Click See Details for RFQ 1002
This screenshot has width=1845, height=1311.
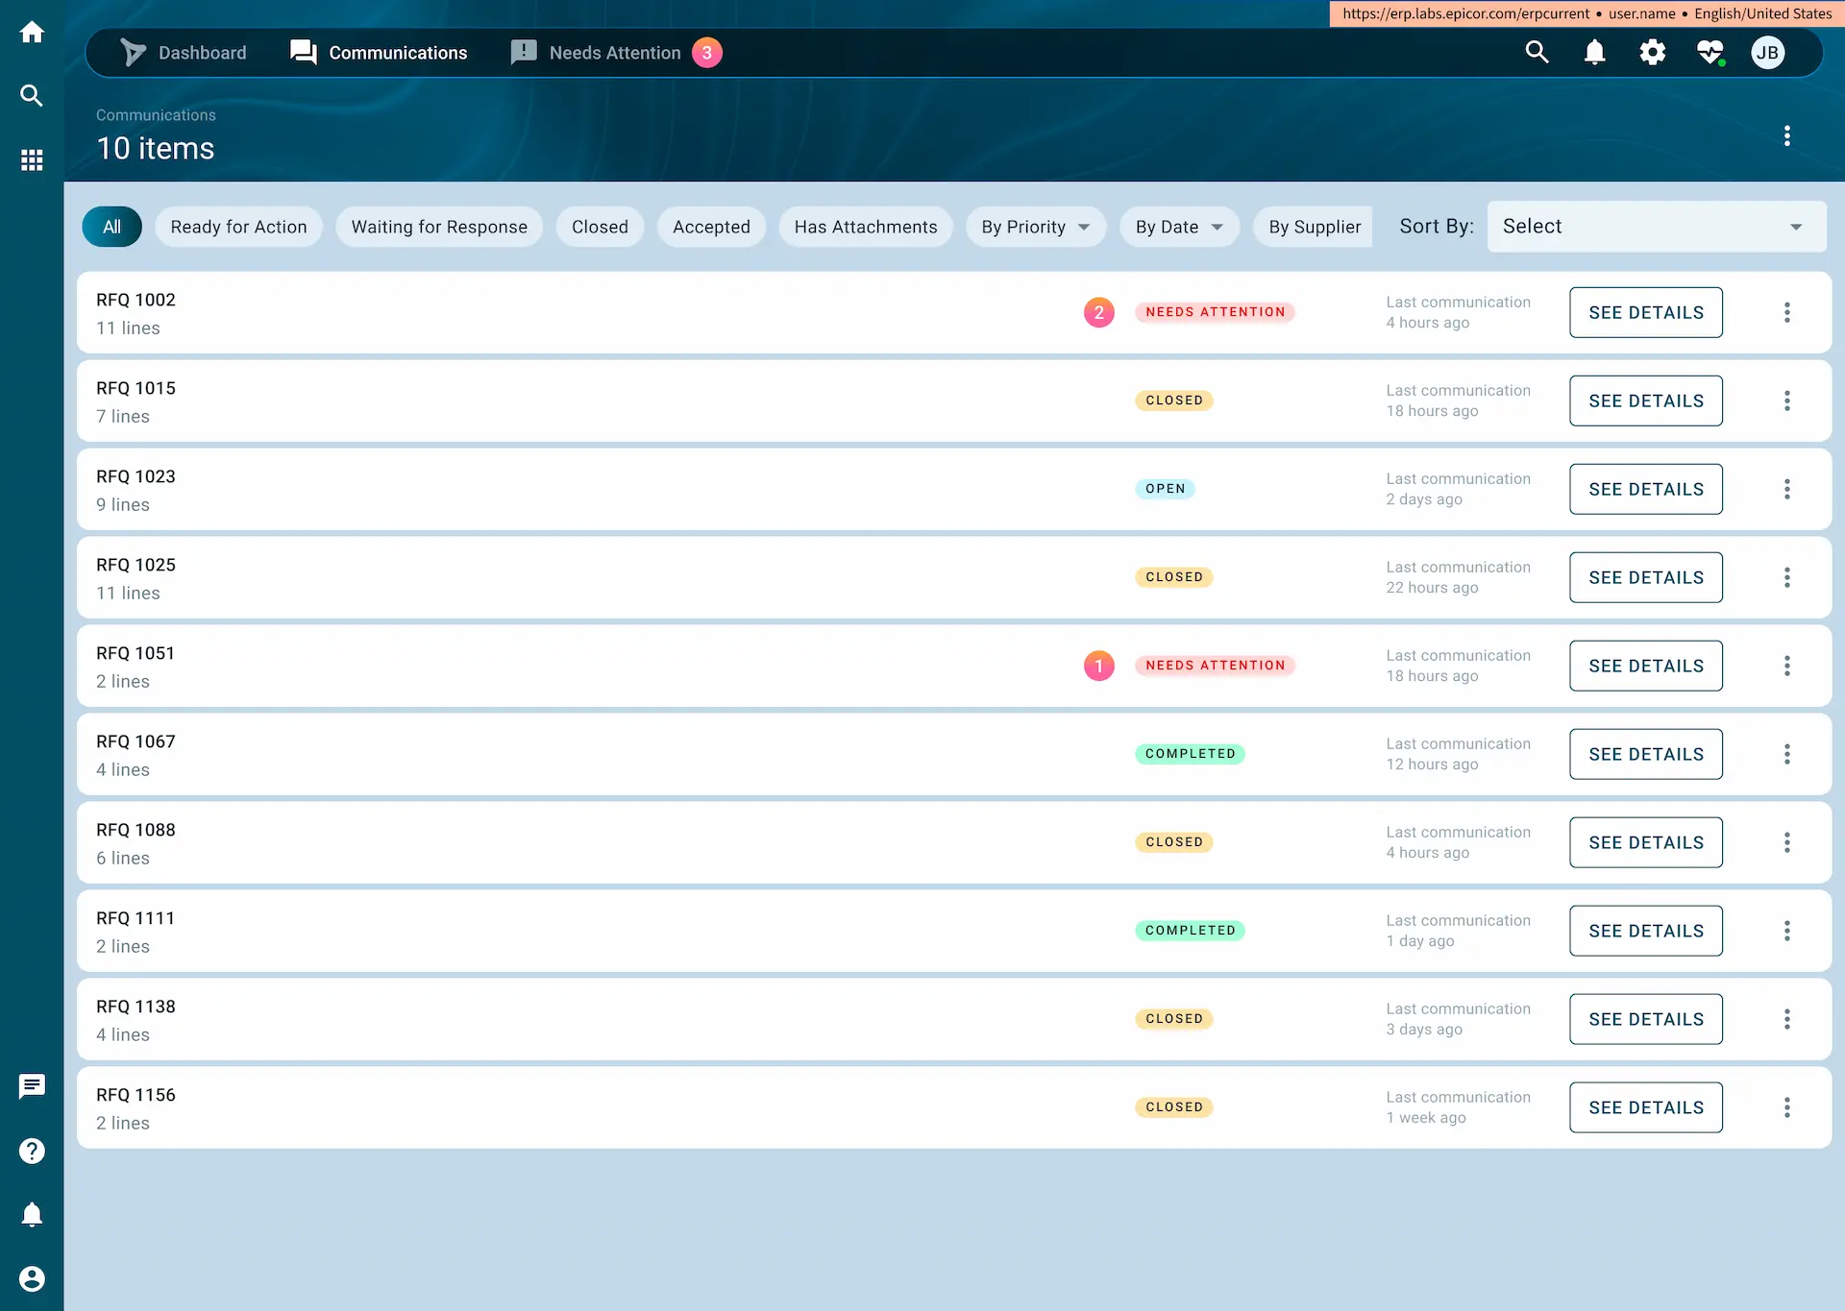(x=1645, y=312)
